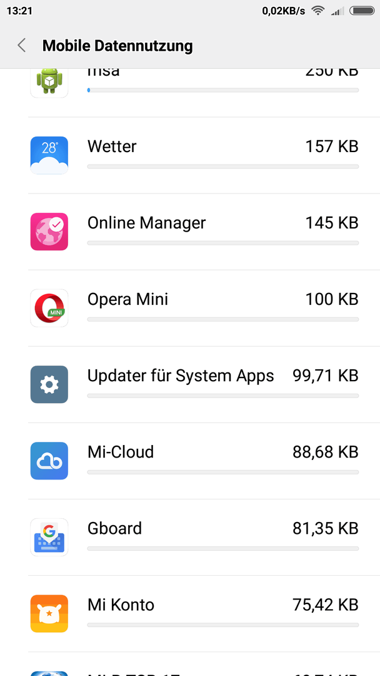Open the blue Mi-Cloud icon
Screen dimensions: 380x676
(x=49, y=461)
